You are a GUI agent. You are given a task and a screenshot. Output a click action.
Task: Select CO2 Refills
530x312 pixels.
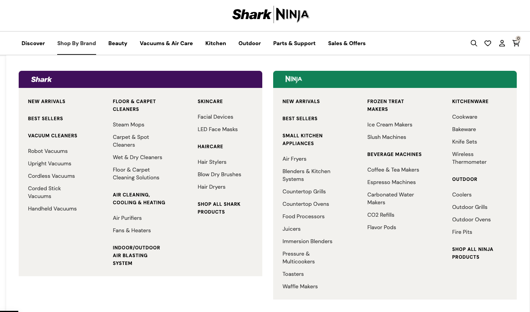point(381,215)
